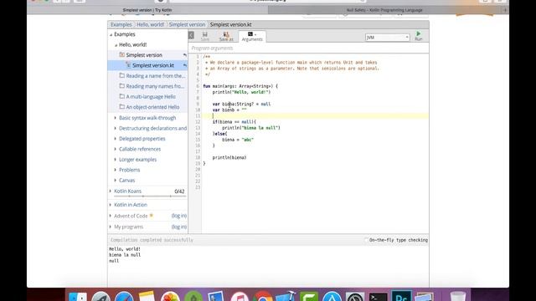Image resolution: width=536 pixels, height=301 pixels.
Task: Expand the Kotlin in Action section
Action: tap(111, 205)
